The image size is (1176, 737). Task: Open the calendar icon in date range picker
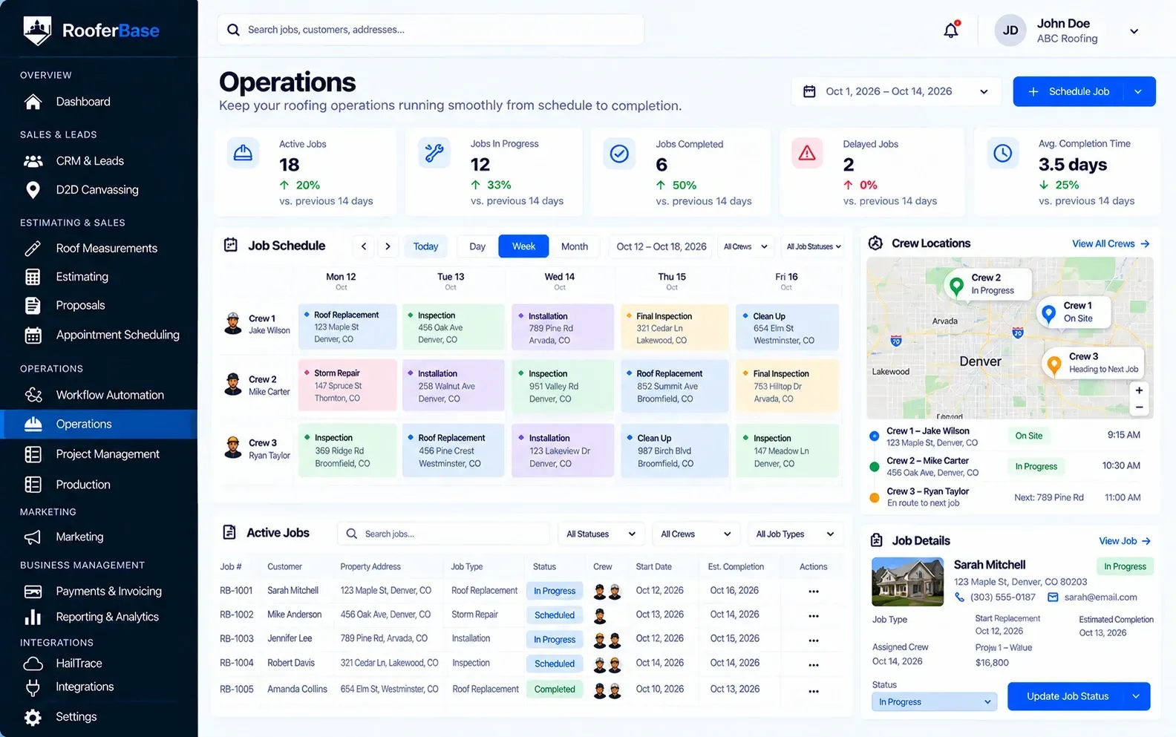809,91
